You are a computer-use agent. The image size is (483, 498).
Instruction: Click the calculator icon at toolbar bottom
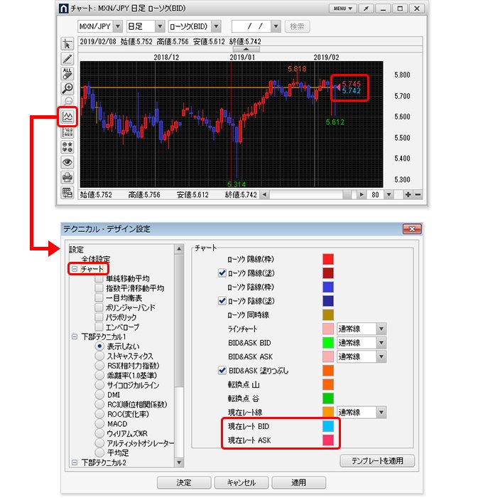[67, 192]
